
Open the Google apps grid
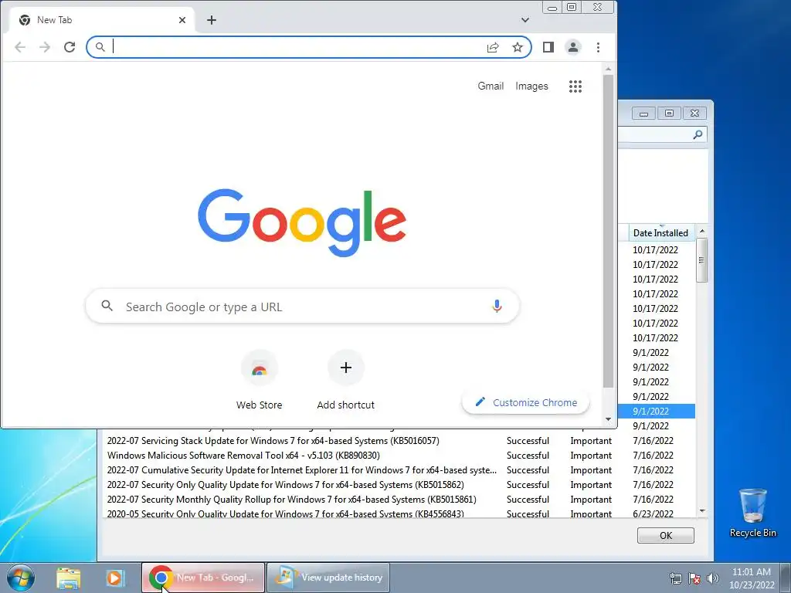[575, 86]
